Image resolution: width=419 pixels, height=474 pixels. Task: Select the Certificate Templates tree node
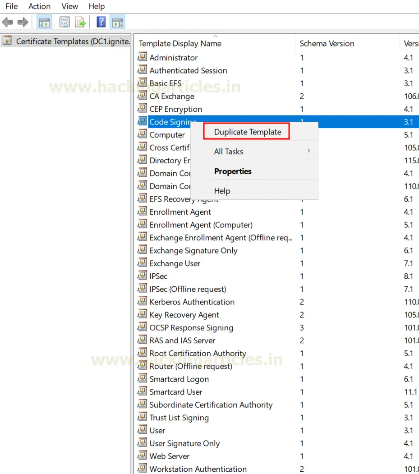(x=73, y=41)
